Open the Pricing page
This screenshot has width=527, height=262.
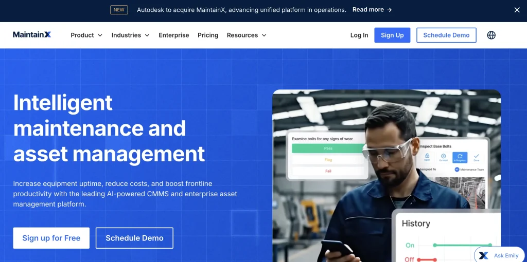coord(208,35)
